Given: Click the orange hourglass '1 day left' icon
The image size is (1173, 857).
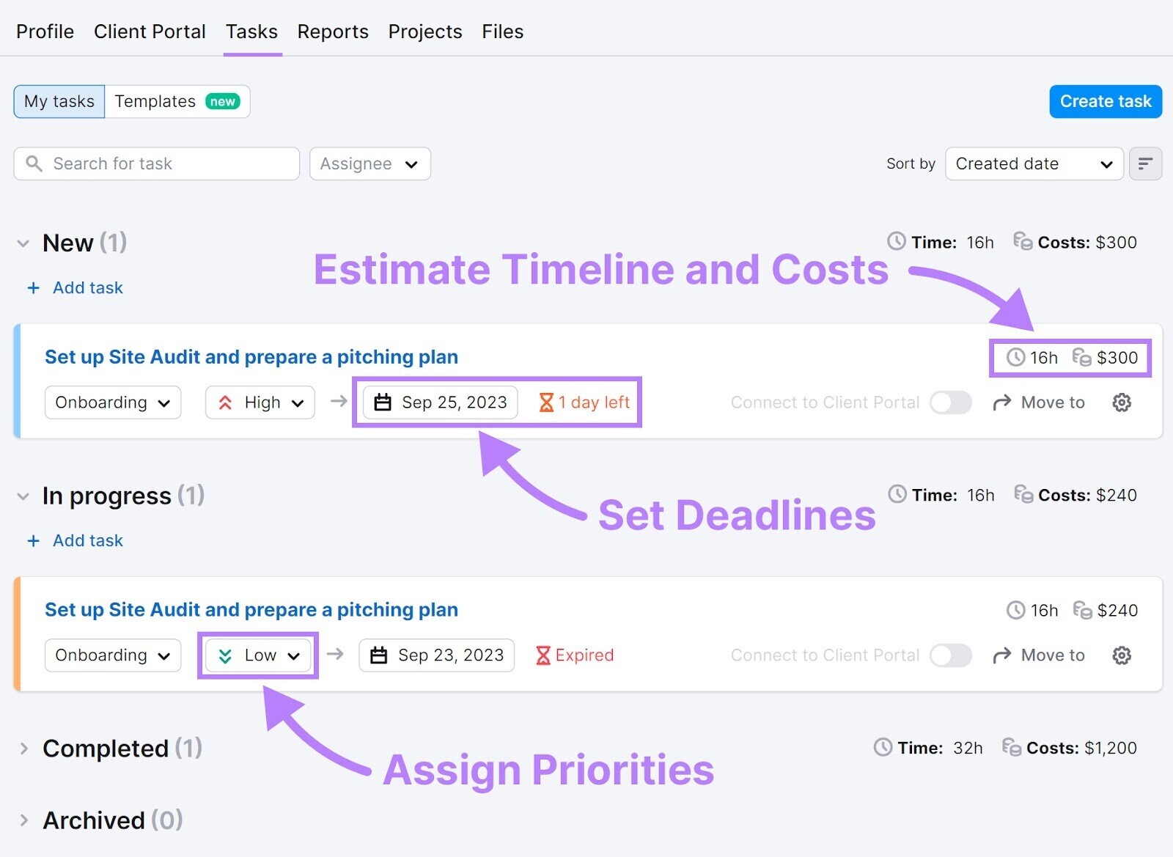Looking at the screenshot, I should pyautogui.click(x=545, y=402).
